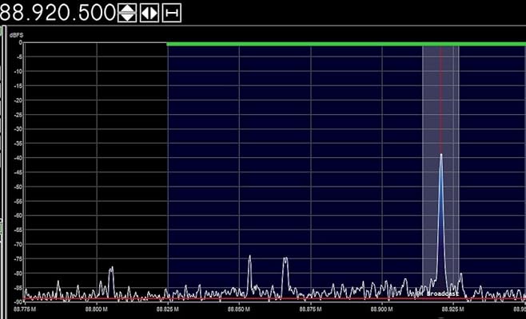Click the 88.900 M frequency axis label
Screen dimensions: 526x319
point(382,309)
